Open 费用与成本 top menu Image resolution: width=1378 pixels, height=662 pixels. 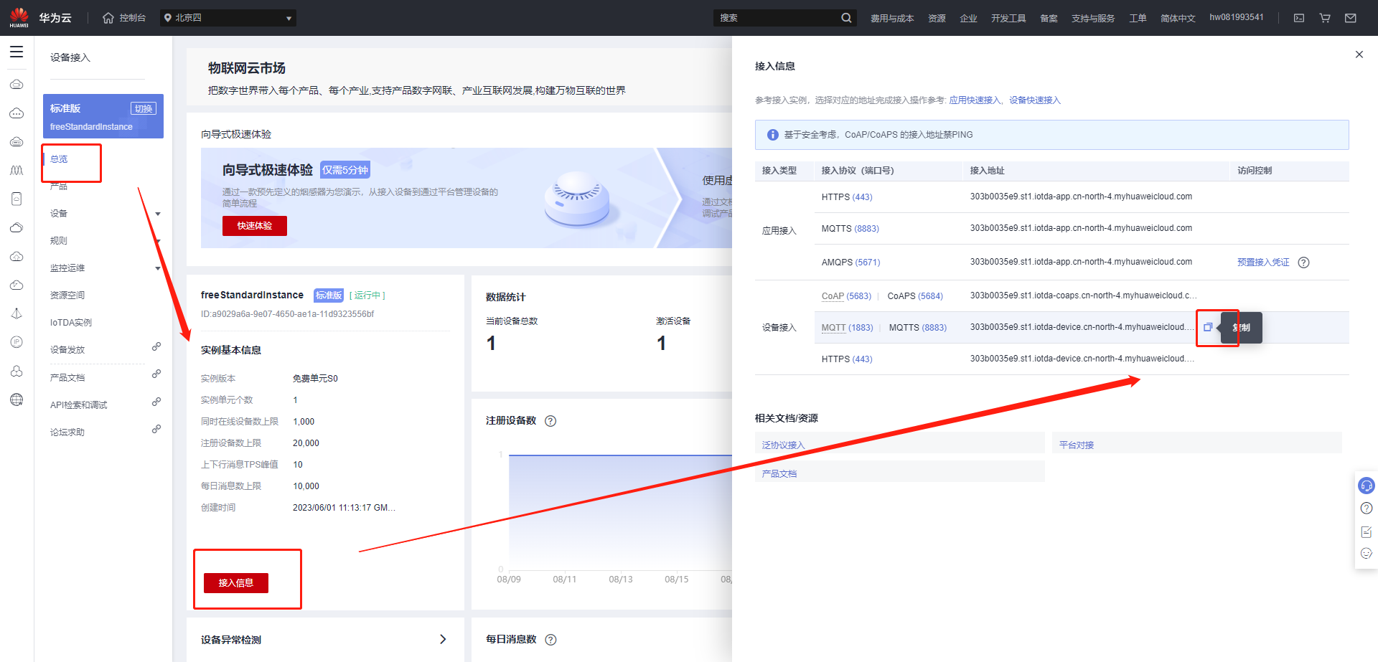click(x=892, y=18)
